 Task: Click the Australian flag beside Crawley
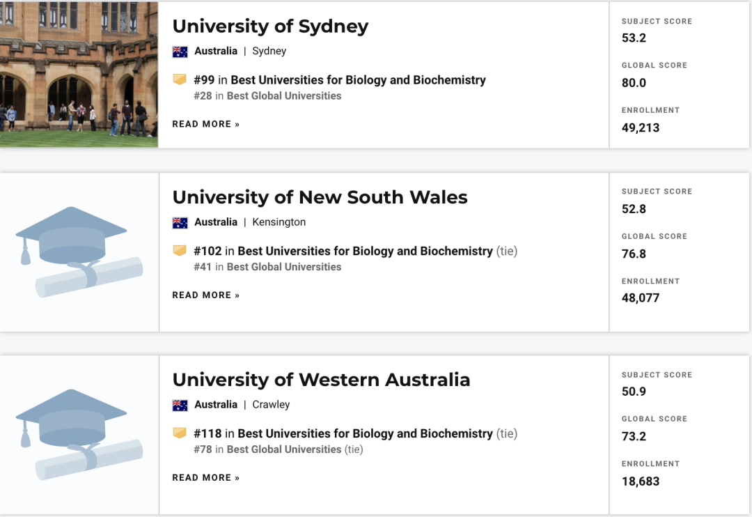coord(180,405)
